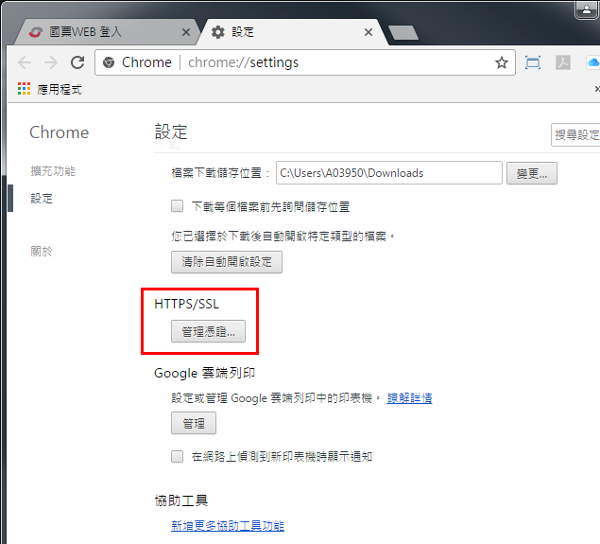Image resolution: width=600 pixels, height=544 pixels.
Task: Reload the settings page
Action: (x=77, y=62)
